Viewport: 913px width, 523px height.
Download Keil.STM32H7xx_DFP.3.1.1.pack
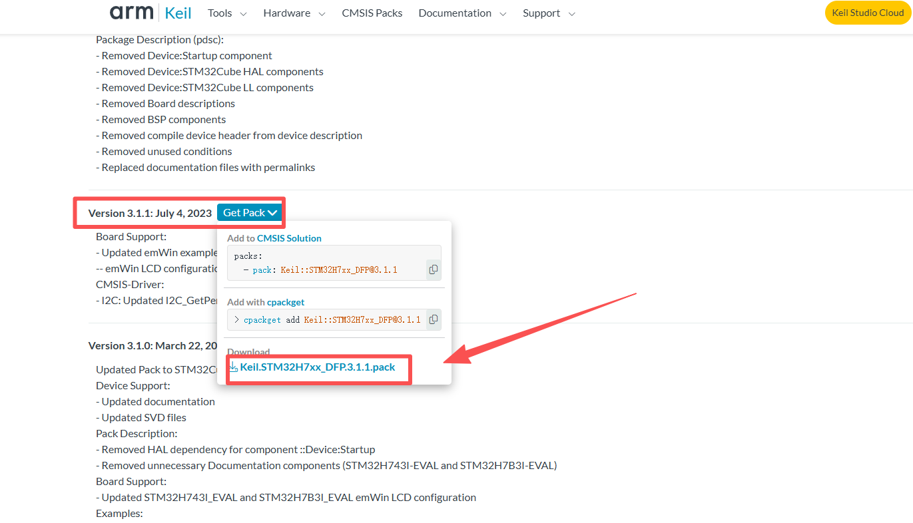(318, 367)
